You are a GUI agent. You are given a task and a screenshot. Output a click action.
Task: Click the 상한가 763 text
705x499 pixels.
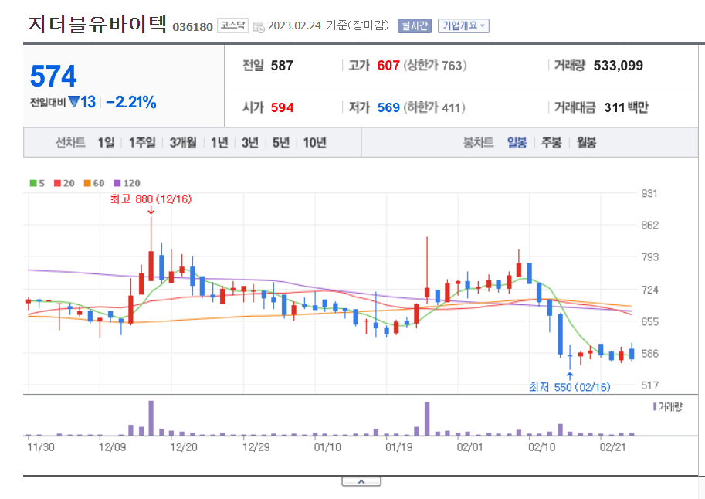(x=436, y=66)
